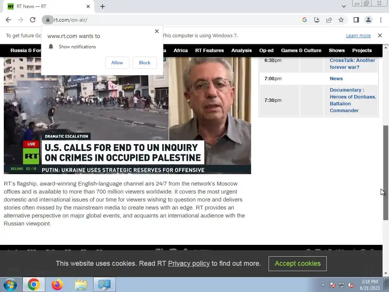
Task: Share this page using the share icon
Action: [x=329, y=20]
